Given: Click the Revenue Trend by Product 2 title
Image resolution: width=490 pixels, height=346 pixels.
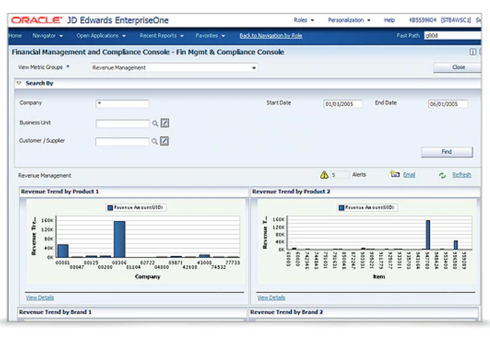Looking at the screenshot, I should (291, 192).
